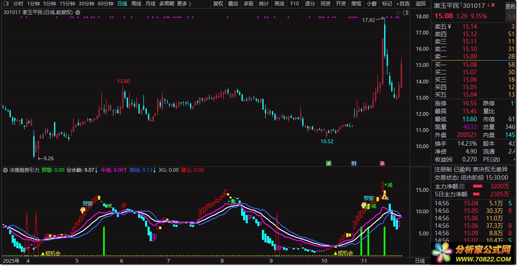
Task: Switch to the 1分钟 period
Action: (33, 3)
